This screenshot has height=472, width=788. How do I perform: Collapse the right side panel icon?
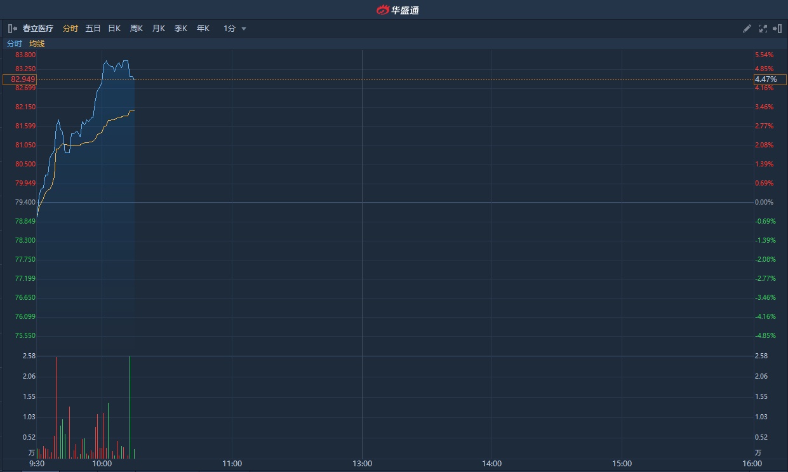[x=777, y=29]
